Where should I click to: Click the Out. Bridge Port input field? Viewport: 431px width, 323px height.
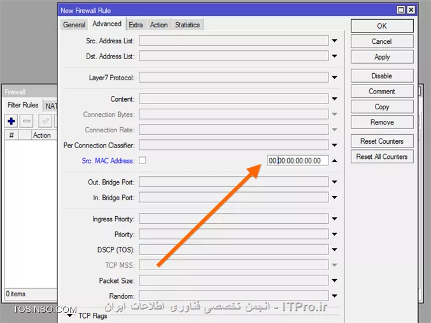coord(234,182)
